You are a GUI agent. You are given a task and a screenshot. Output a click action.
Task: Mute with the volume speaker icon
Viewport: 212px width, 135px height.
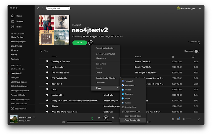tap(184, 119)
